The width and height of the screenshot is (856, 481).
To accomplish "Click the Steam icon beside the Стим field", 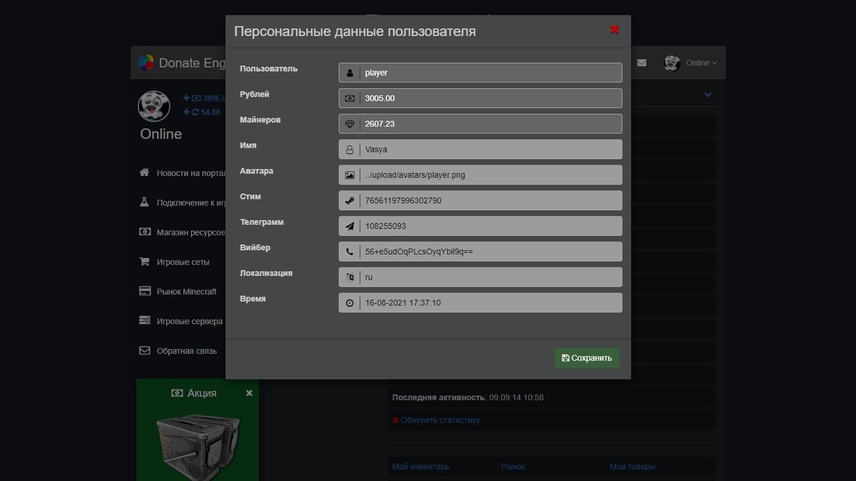I will click(x=349, y=200).
